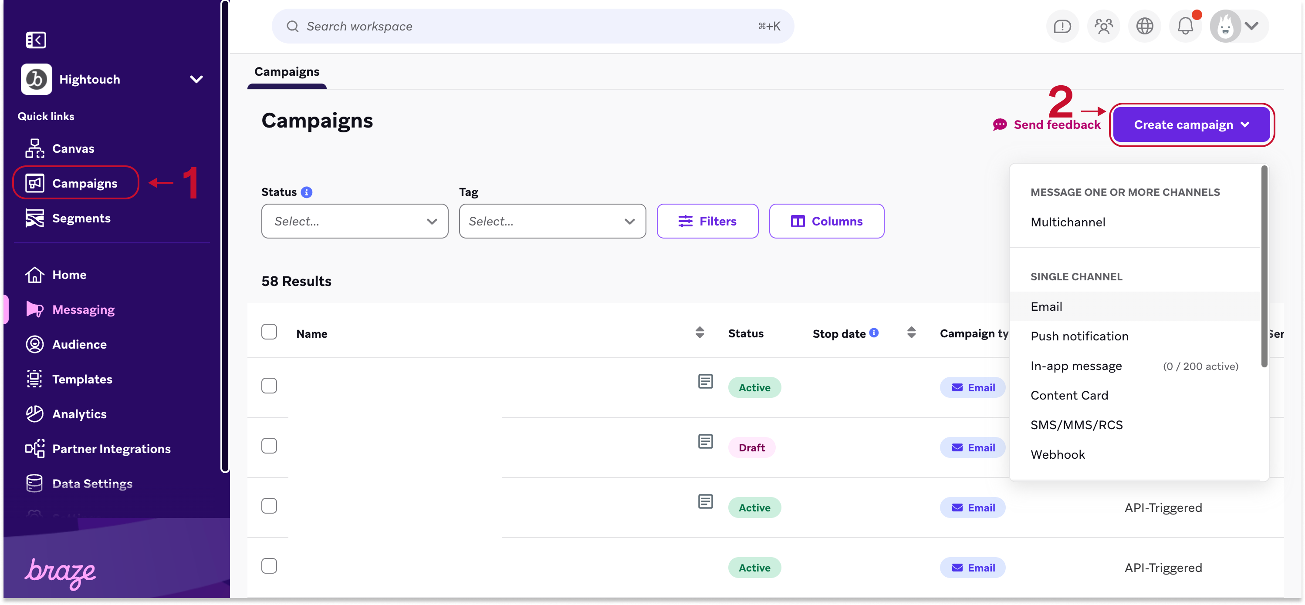The image size is (1305, 605).
Task: Open the Status select dropdown
Action: 354,221
